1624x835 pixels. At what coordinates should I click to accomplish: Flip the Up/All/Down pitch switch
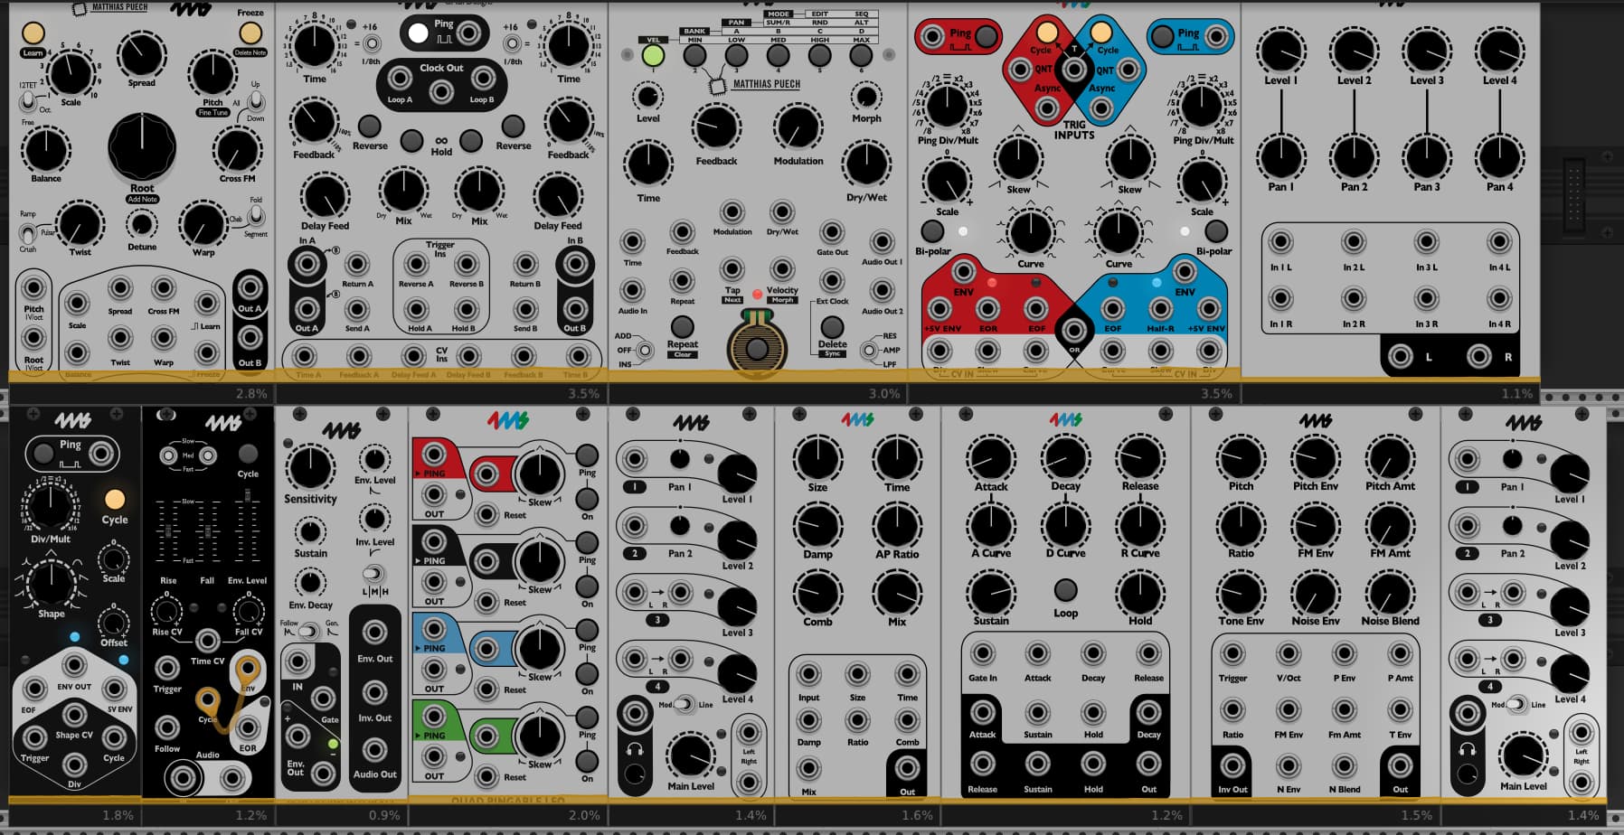(x=256, y=101)
